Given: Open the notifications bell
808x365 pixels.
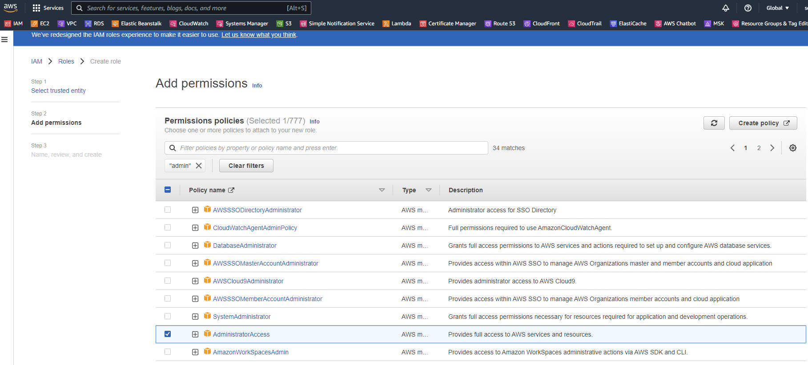Looking at the screenshot, I should coord(726,8).
